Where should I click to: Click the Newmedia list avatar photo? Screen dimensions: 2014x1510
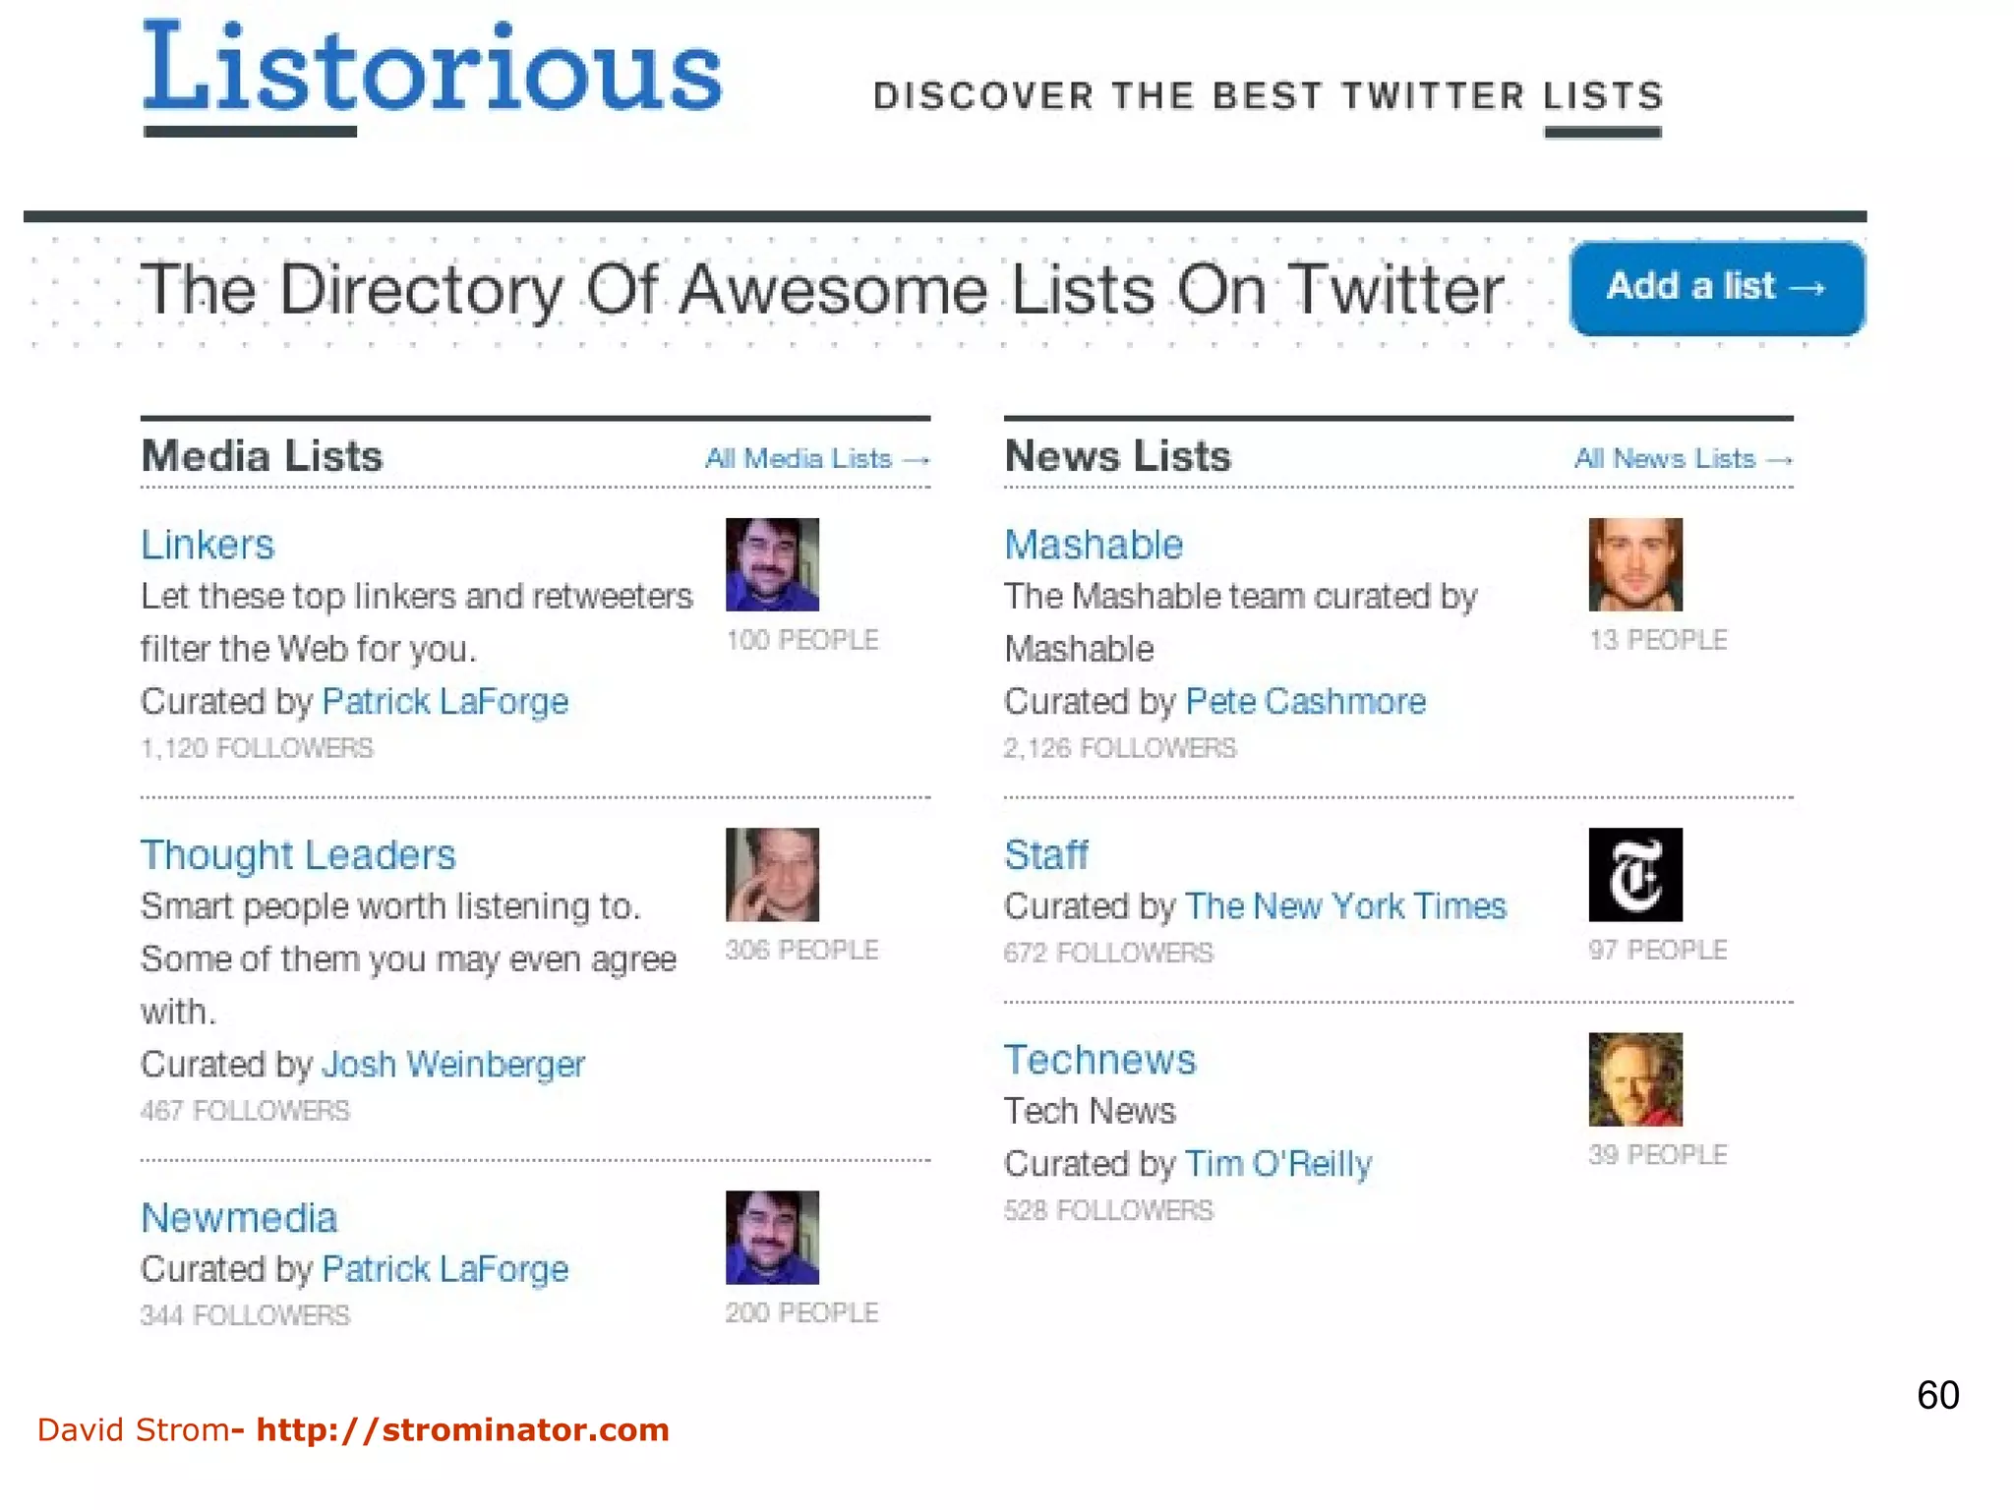coord(772,1237)
